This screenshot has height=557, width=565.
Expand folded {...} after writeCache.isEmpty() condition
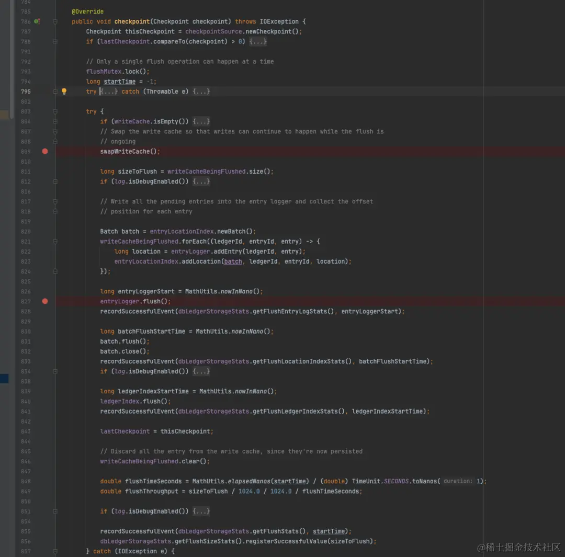[201, 121]
